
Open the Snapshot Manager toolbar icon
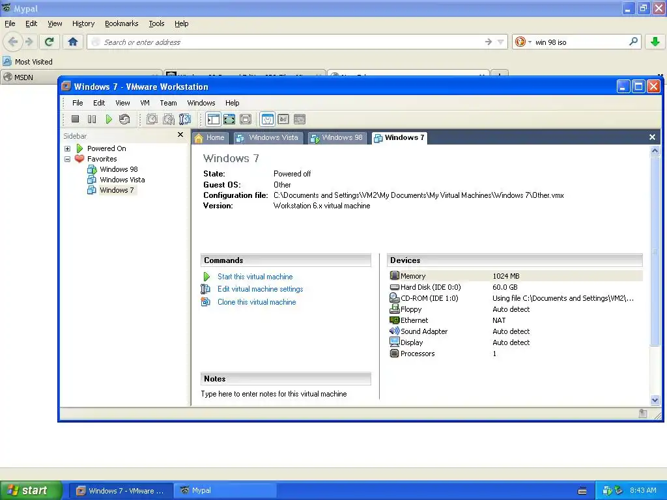(185, 120)
